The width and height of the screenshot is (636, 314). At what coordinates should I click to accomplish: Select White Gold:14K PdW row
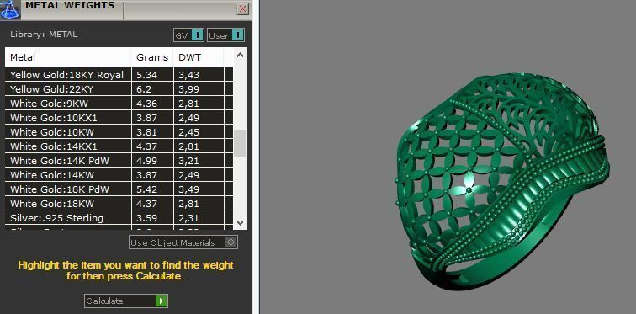[119, 161]
